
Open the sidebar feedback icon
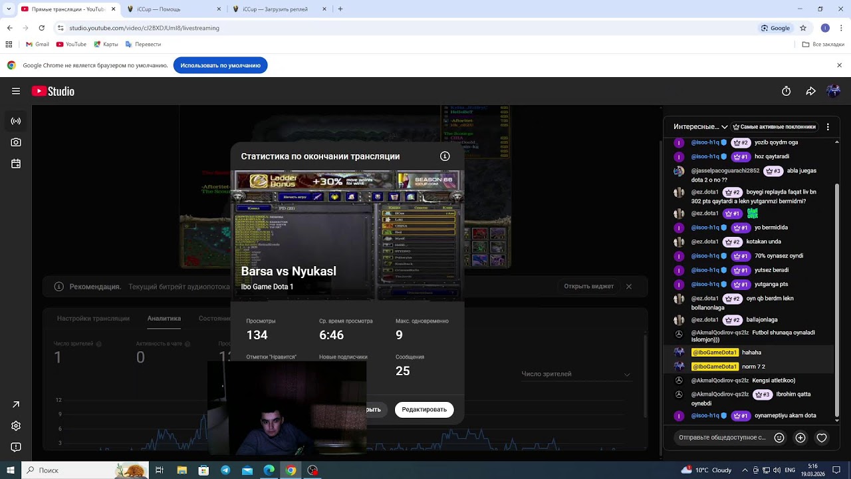click(16, 447)
